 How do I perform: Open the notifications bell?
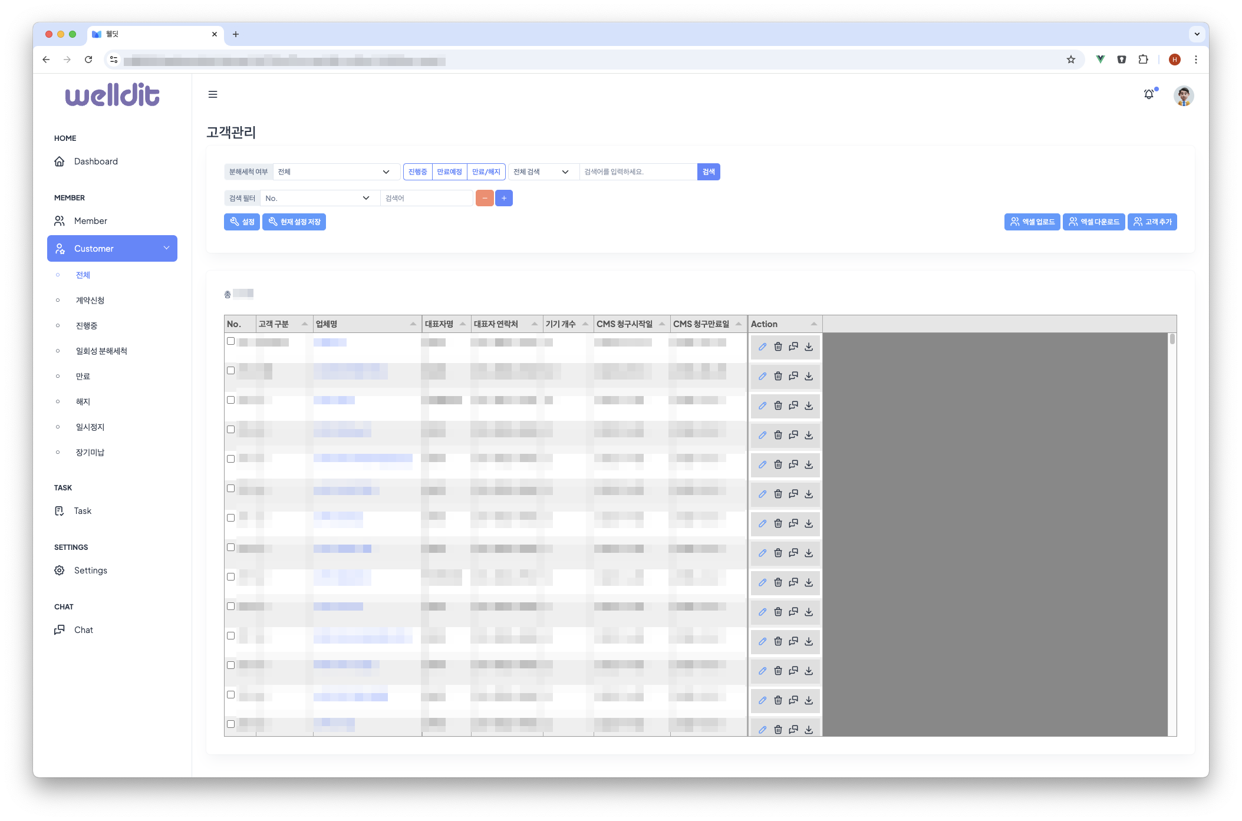1149,94
